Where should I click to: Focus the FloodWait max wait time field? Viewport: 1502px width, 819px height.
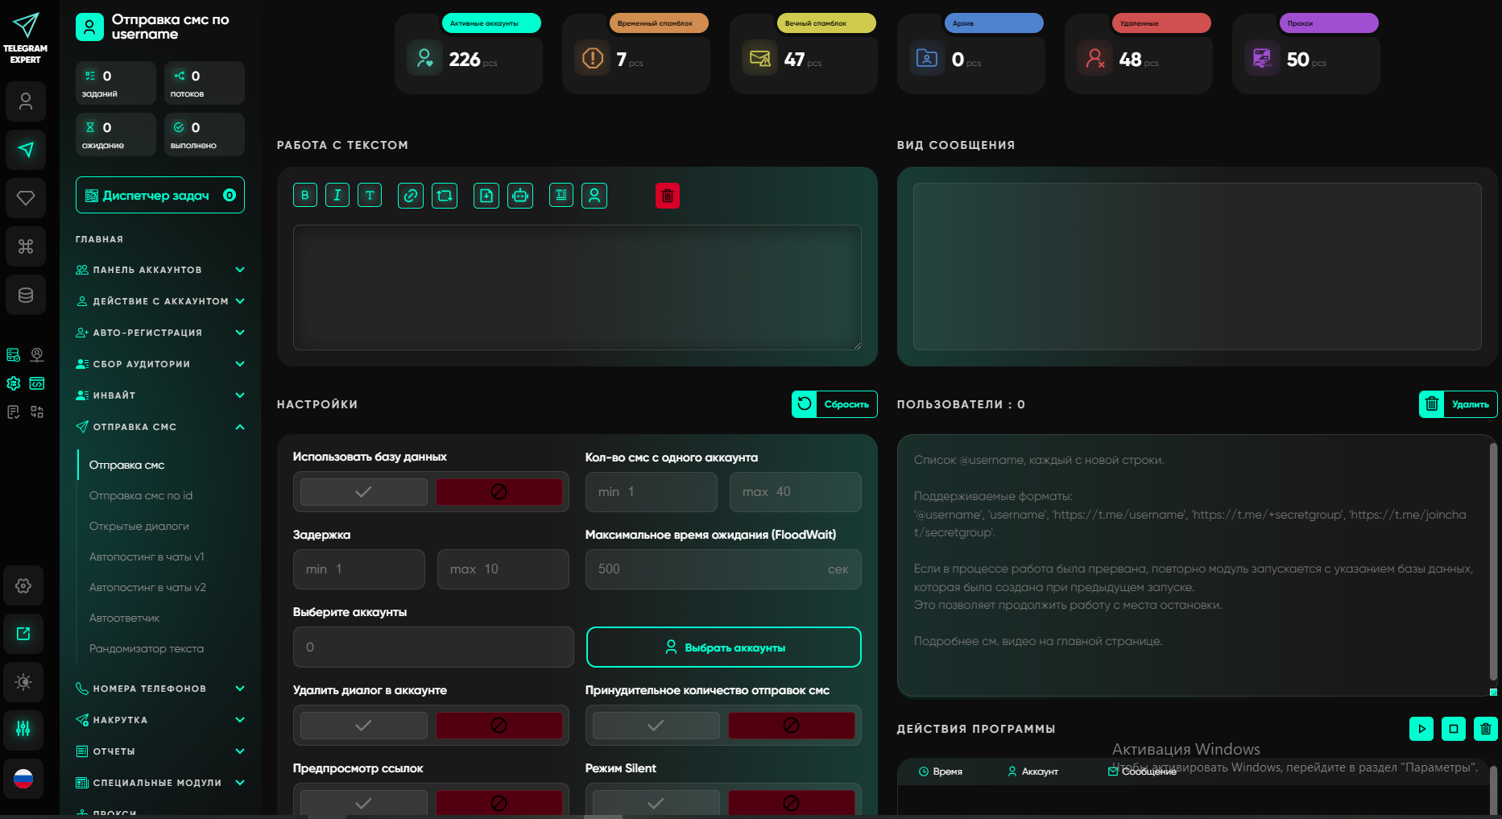point(723,569)
